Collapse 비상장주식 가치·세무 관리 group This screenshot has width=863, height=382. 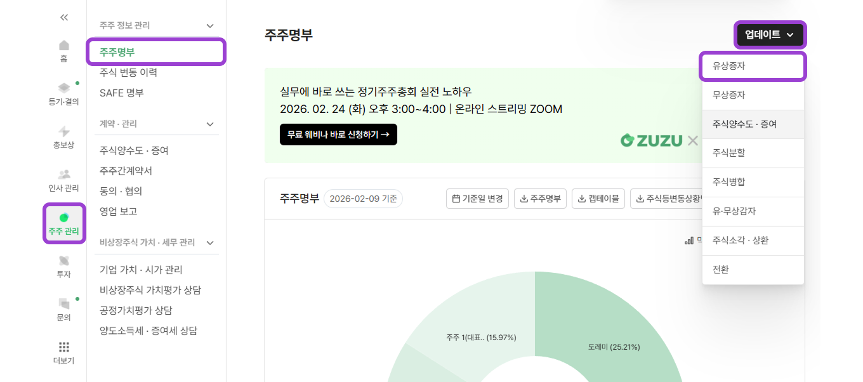209,242
